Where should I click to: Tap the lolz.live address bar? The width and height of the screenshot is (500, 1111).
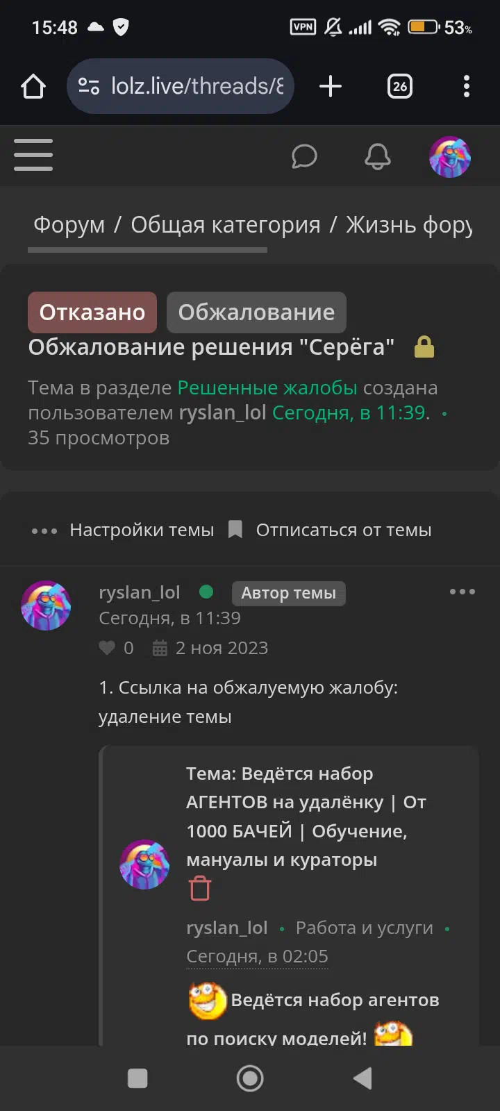pos(181,86)
